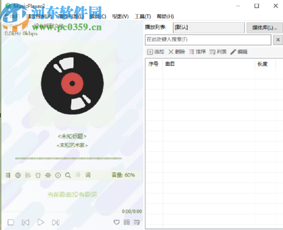This screenshot has height=230, width=283.
Task: Click the 编辑 pencil button
Action: point(239,52)
